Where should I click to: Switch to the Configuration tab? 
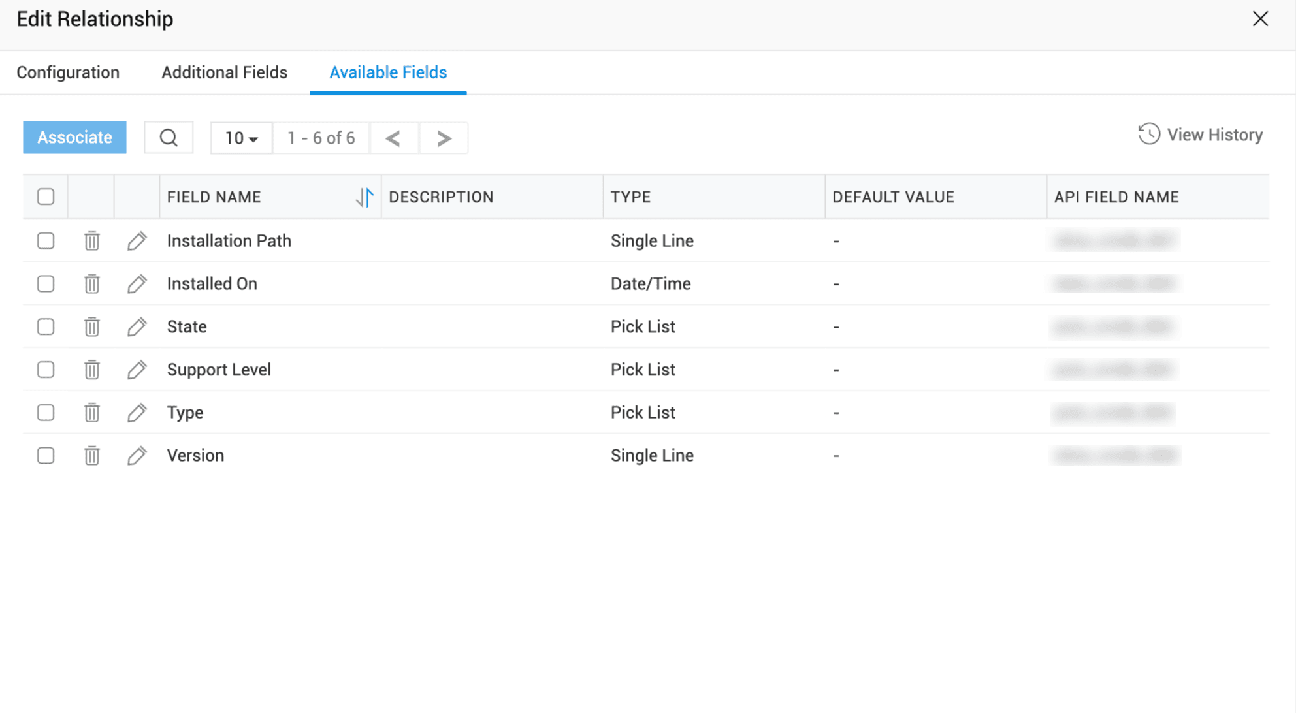click(68, 72)
